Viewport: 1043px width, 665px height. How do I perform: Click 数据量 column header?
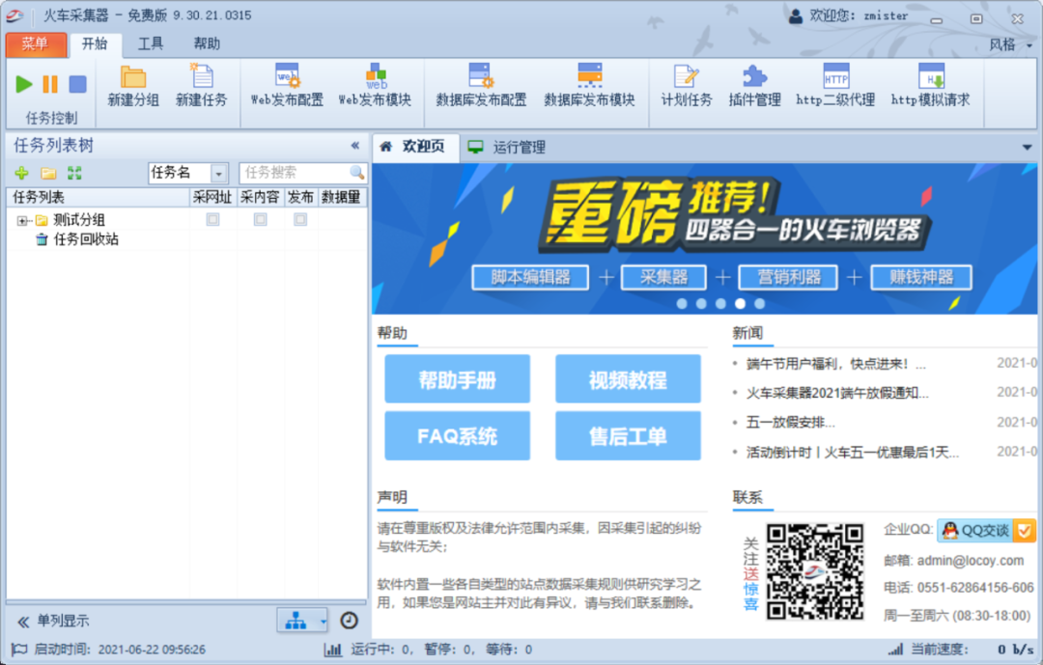(341, 198)
